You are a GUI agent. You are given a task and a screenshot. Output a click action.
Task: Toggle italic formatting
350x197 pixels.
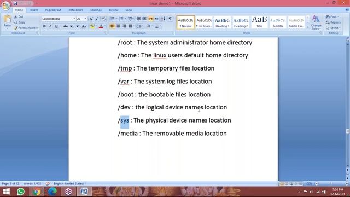(50, 26)
